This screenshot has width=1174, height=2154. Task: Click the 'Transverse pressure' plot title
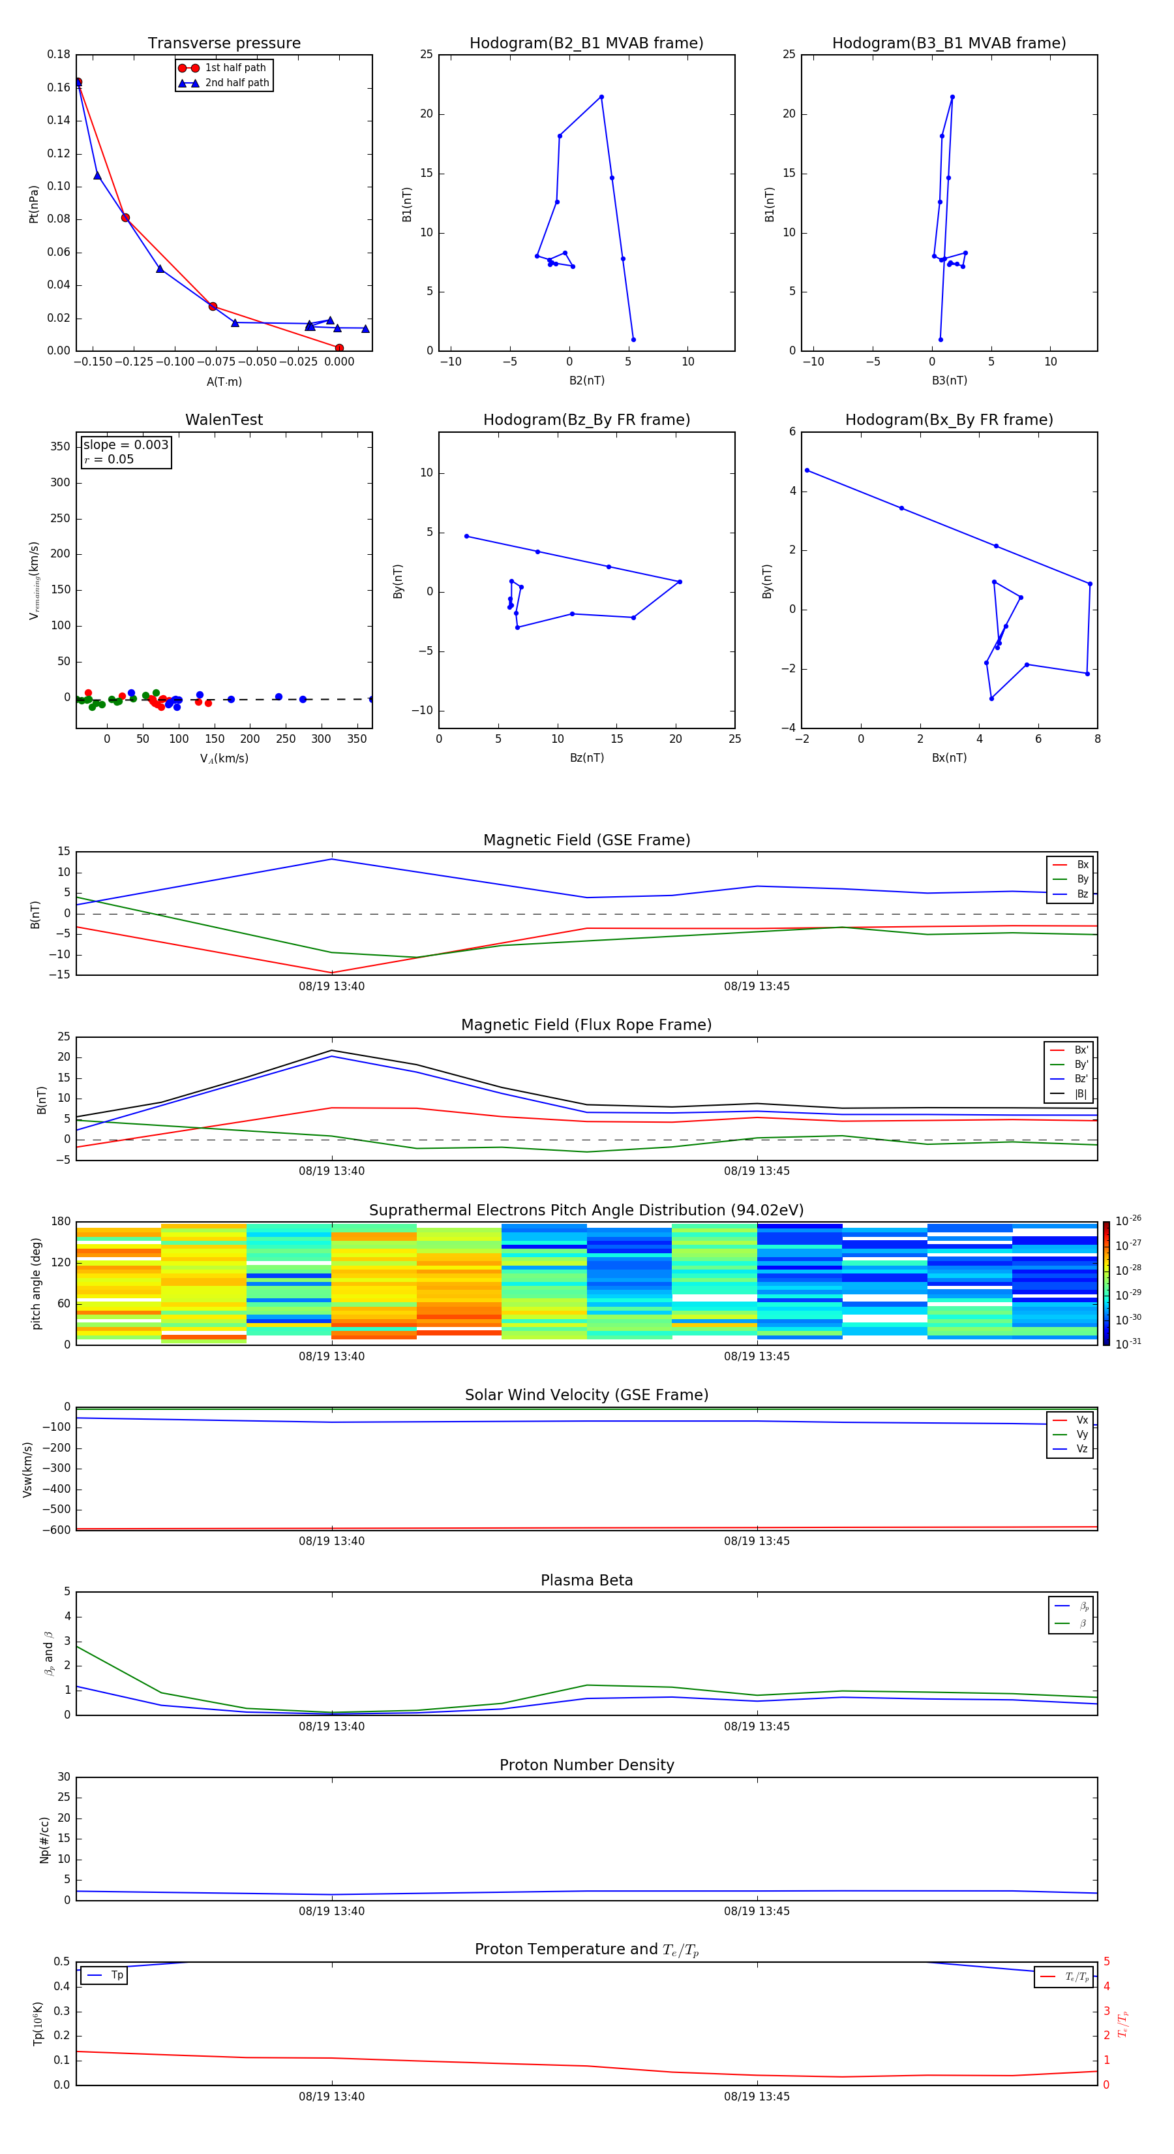(x=224, y=44)
